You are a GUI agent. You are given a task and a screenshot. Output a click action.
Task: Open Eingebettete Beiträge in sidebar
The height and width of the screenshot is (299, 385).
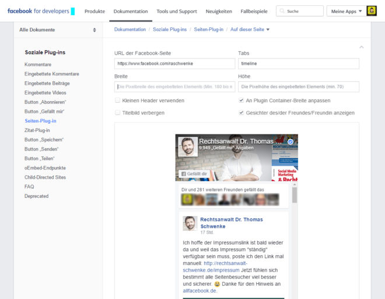coord(47,84)
